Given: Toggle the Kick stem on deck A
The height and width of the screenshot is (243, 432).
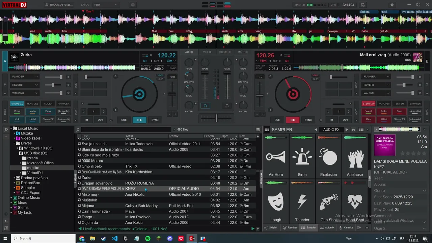Looking at the screenshot, I should (17, 119).
